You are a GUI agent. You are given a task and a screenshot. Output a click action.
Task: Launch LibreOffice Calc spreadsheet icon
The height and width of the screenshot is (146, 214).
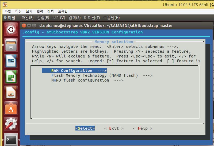click(11, 76)
